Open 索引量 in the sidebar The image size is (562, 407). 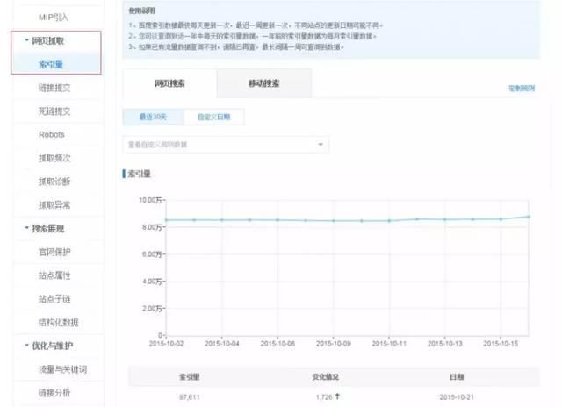(51, 64)
